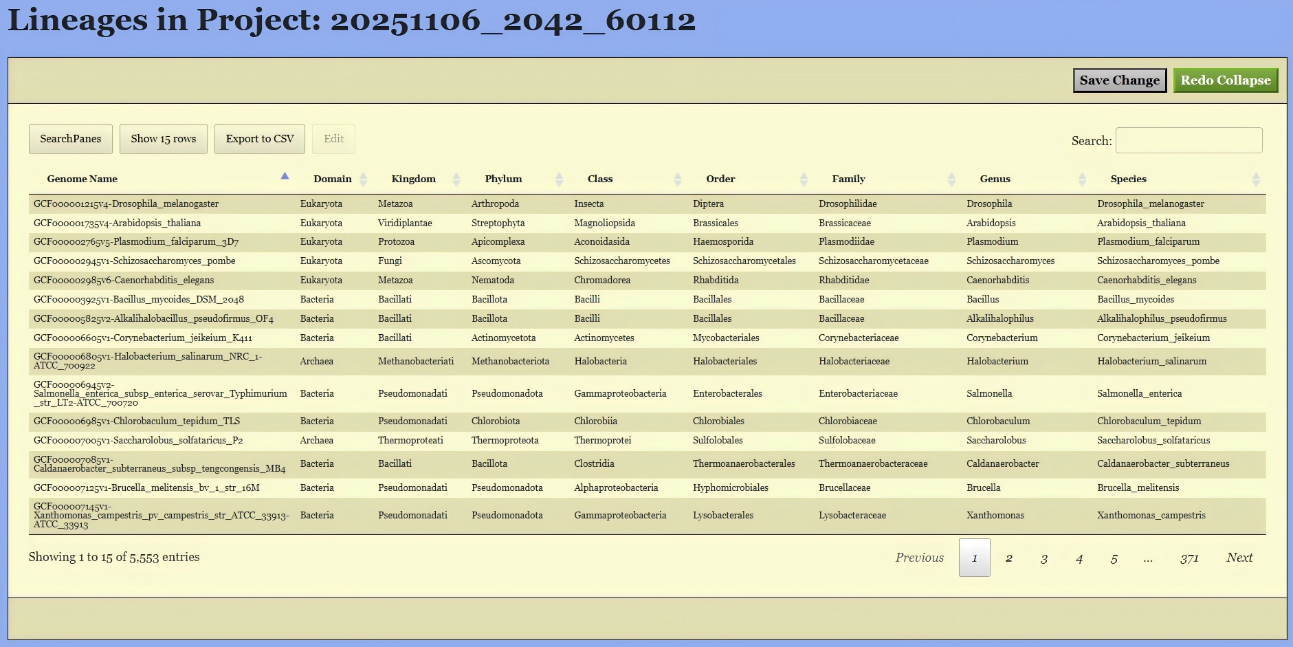The width and height of the screenshot is (1293, 647).
Task: Click inside the Search field
Action: (x=1189, y=140)
